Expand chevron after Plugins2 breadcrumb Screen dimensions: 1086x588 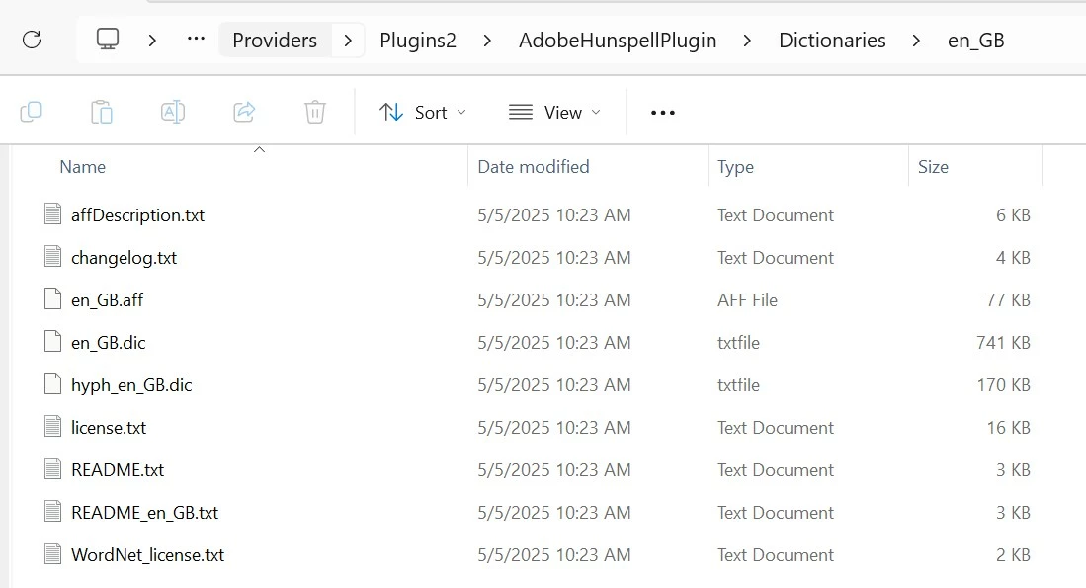click(487, 41)
